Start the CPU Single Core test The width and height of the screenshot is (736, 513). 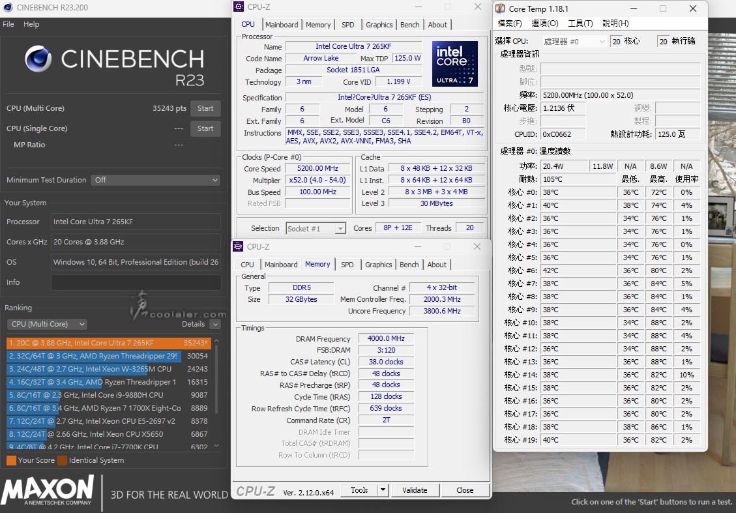coord(205,128)
